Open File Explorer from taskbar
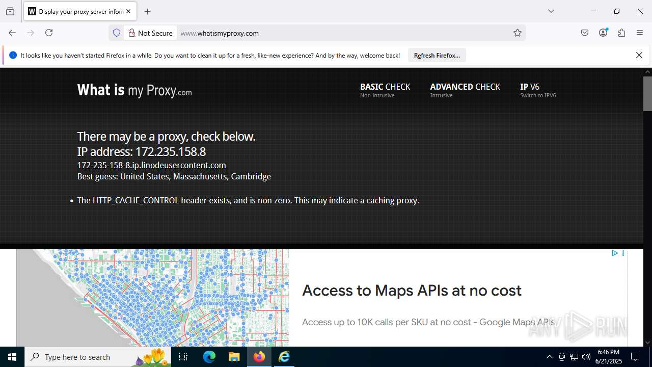Image resolution: width=652 pixels, height=367 pixels. (234, 357)
